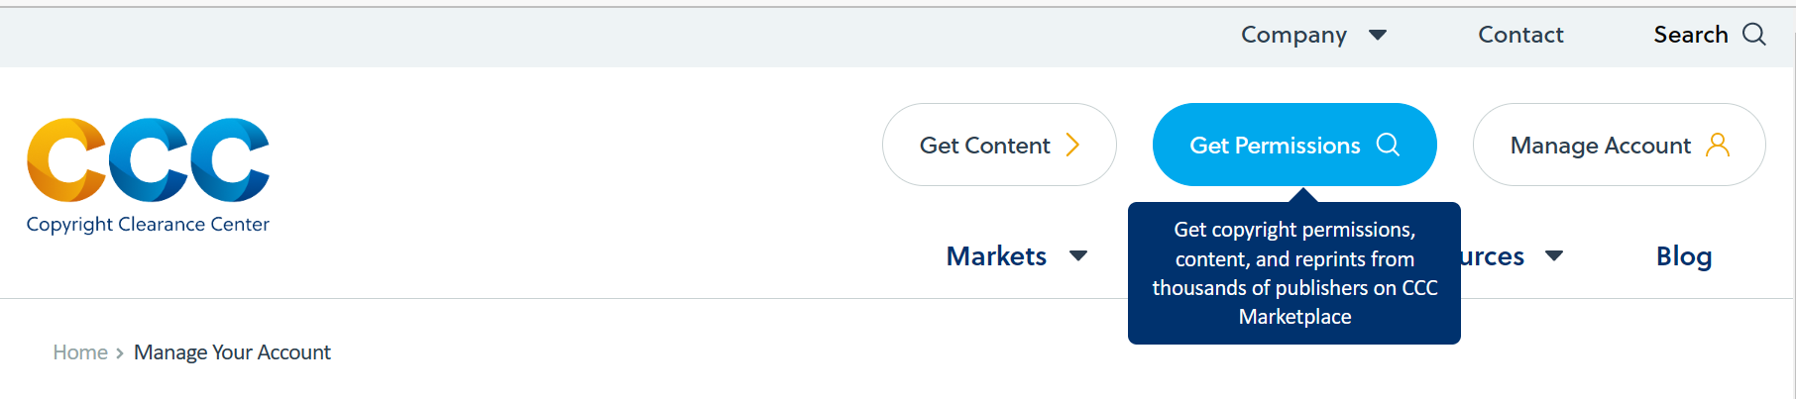Click the Manage Your Account breadcrumb text
This screenshot has width=1796, height=399.
click(x=232, y=352)
